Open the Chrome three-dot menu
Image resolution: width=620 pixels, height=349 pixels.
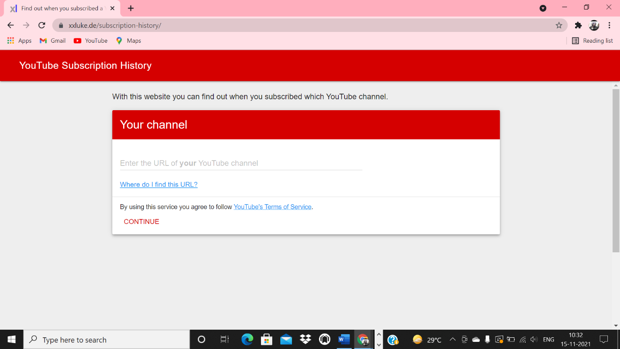tap(609, 25)
